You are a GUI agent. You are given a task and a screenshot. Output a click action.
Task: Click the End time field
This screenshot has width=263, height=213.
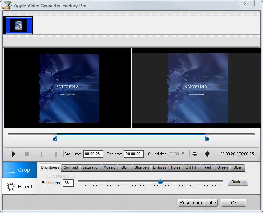coord(134,154)
